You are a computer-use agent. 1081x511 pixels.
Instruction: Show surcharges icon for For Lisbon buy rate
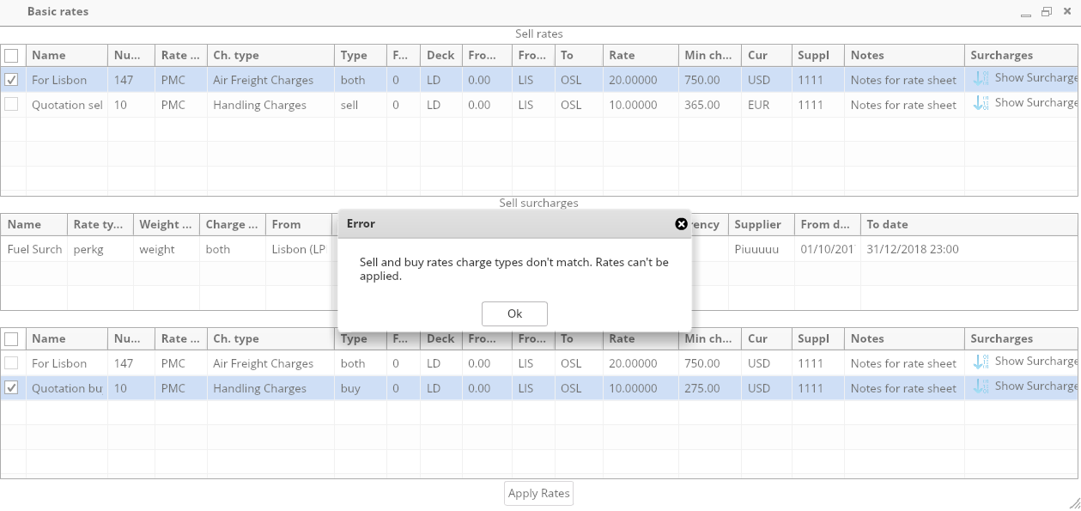coord(981,362)
